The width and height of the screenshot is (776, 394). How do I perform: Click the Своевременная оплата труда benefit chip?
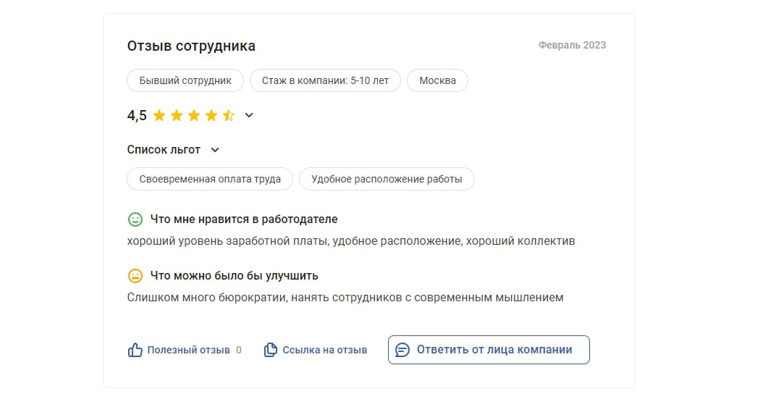tap(210, 179)
